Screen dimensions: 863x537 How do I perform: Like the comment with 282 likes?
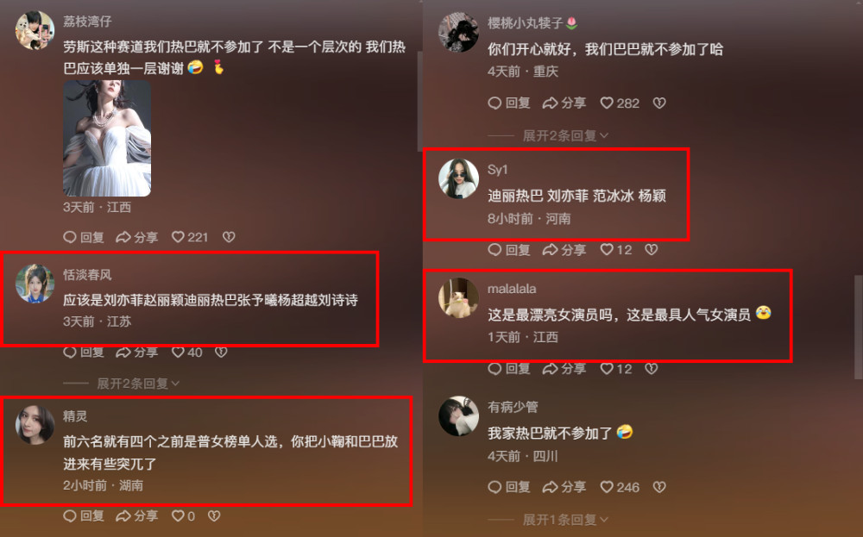620,103
